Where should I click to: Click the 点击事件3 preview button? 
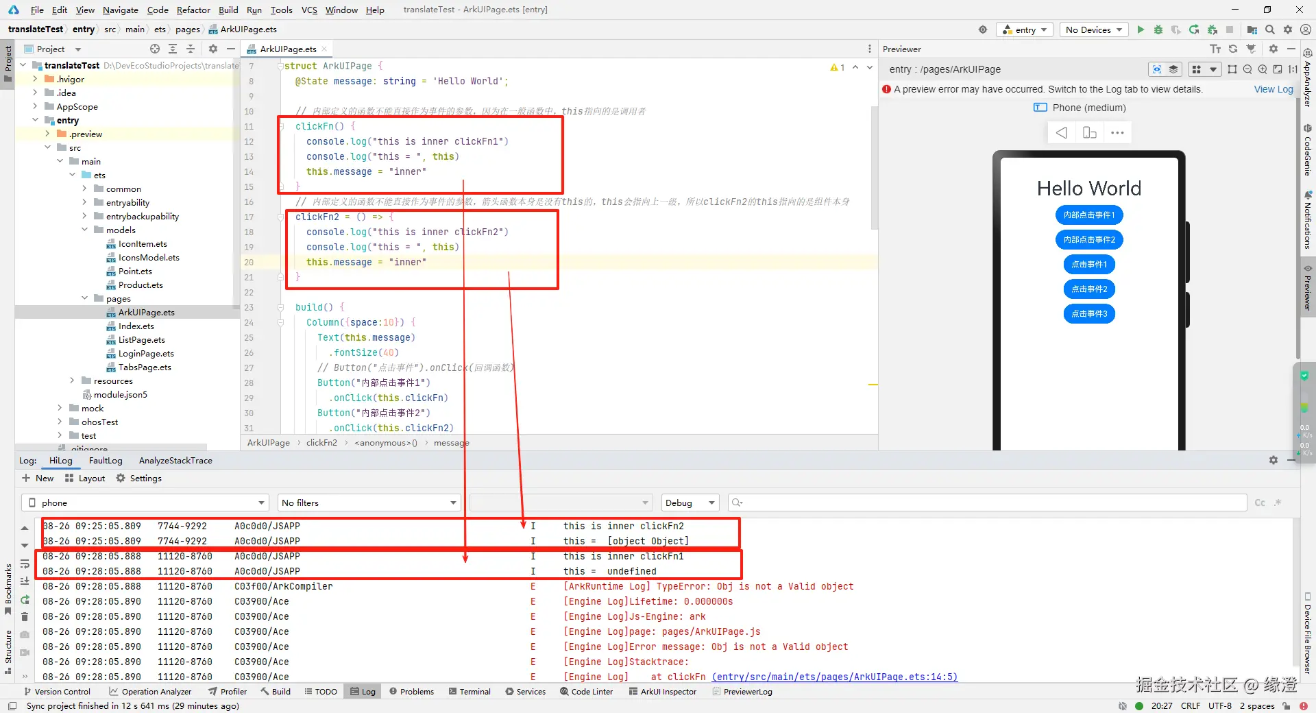pyautogui.click(x=1089, y=313)
